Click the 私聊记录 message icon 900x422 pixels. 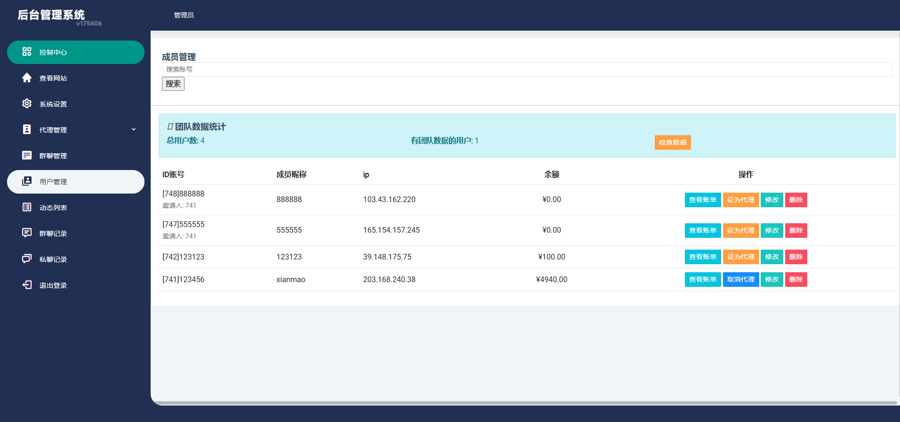(27, 259)
